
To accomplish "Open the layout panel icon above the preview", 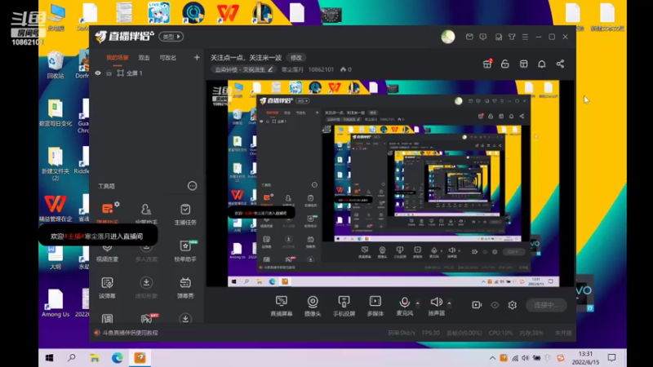I will (523, 64).
